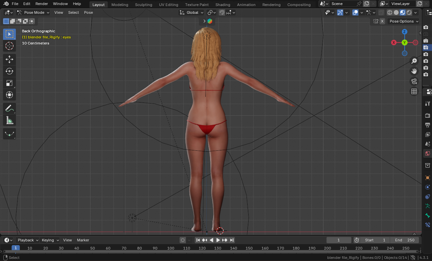Open the Pose Mode dropdown
Image resolution: width=432 pixels, height=261 pixels.
coord(33,13)
